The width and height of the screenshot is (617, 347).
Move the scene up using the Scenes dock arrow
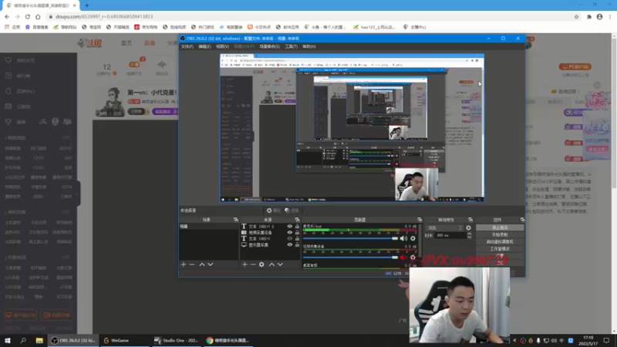tap(202, 264)
